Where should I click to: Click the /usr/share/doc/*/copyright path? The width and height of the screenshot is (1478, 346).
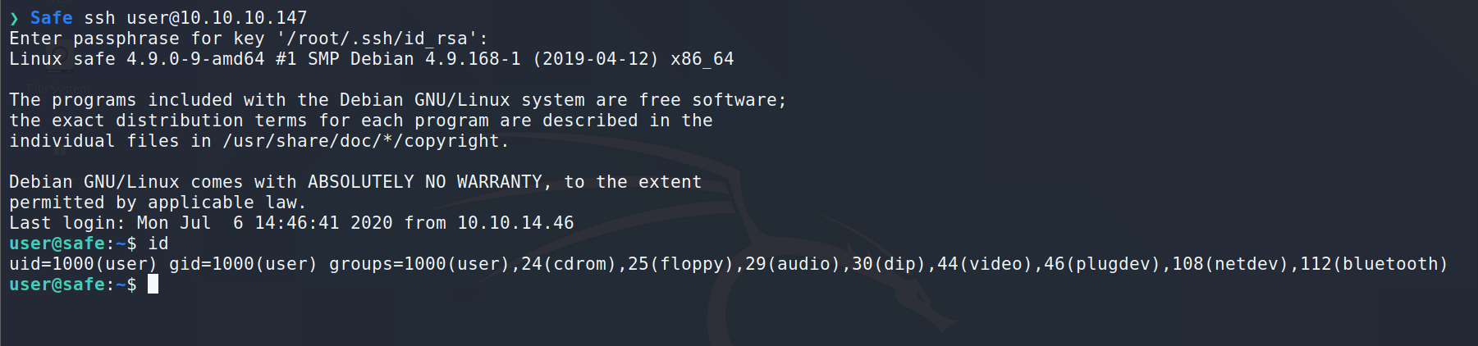[366, 141]
